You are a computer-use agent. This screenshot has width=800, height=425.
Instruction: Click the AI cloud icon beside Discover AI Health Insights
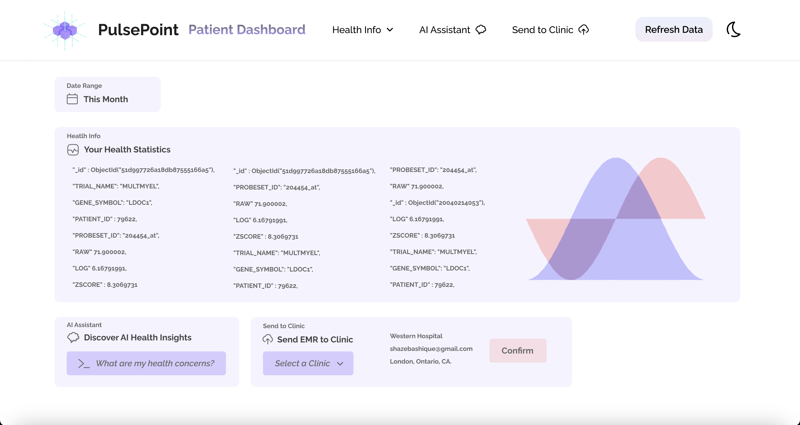(x=73, y=337)
